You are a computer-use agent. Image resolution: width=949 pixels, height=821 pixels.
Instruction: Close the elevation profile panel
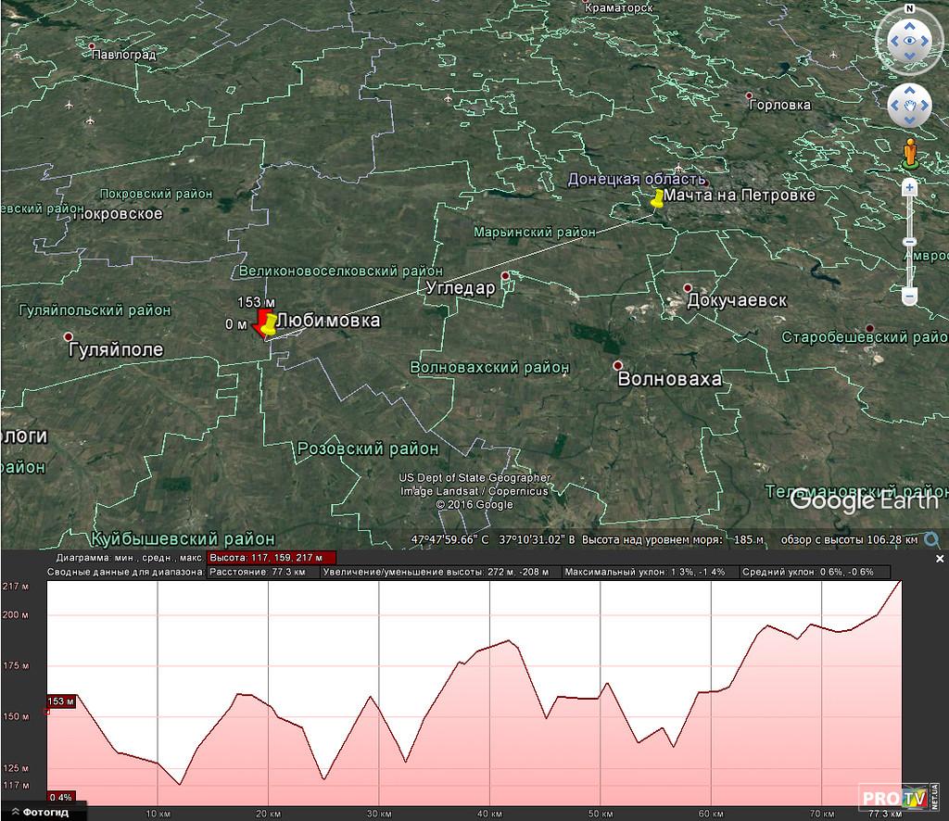click(x=940, y=559)
